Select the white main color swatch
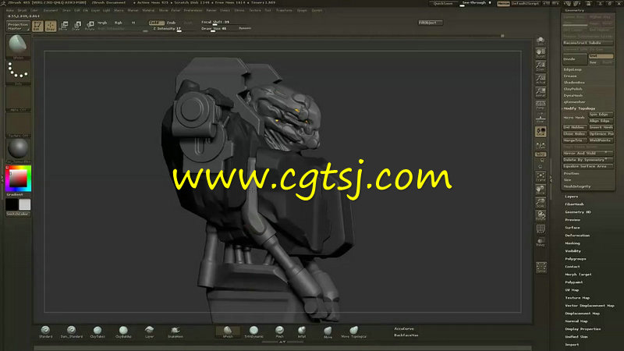The image size is (624, 351). pyautogui.click(x=25, y=204)
